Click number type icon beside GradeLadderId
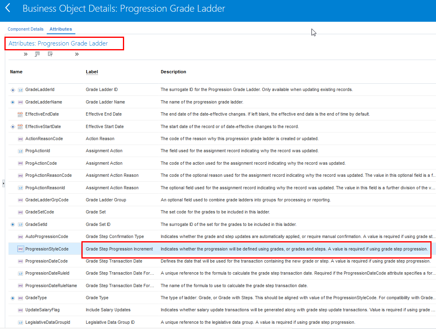 (20, 90)
